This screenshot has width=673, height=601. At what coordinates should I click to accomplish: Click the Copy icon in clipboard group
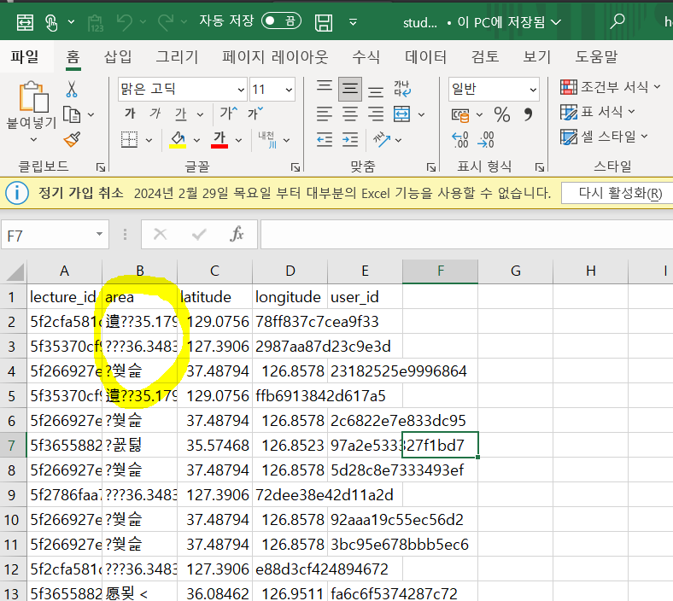tap(71, 114)
